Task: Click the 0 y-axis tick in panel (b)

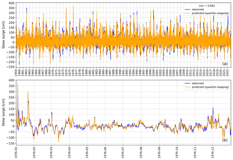Action: point(14,126)
